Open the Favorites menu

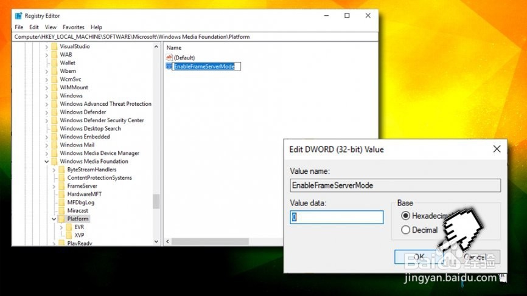[74, 27]
